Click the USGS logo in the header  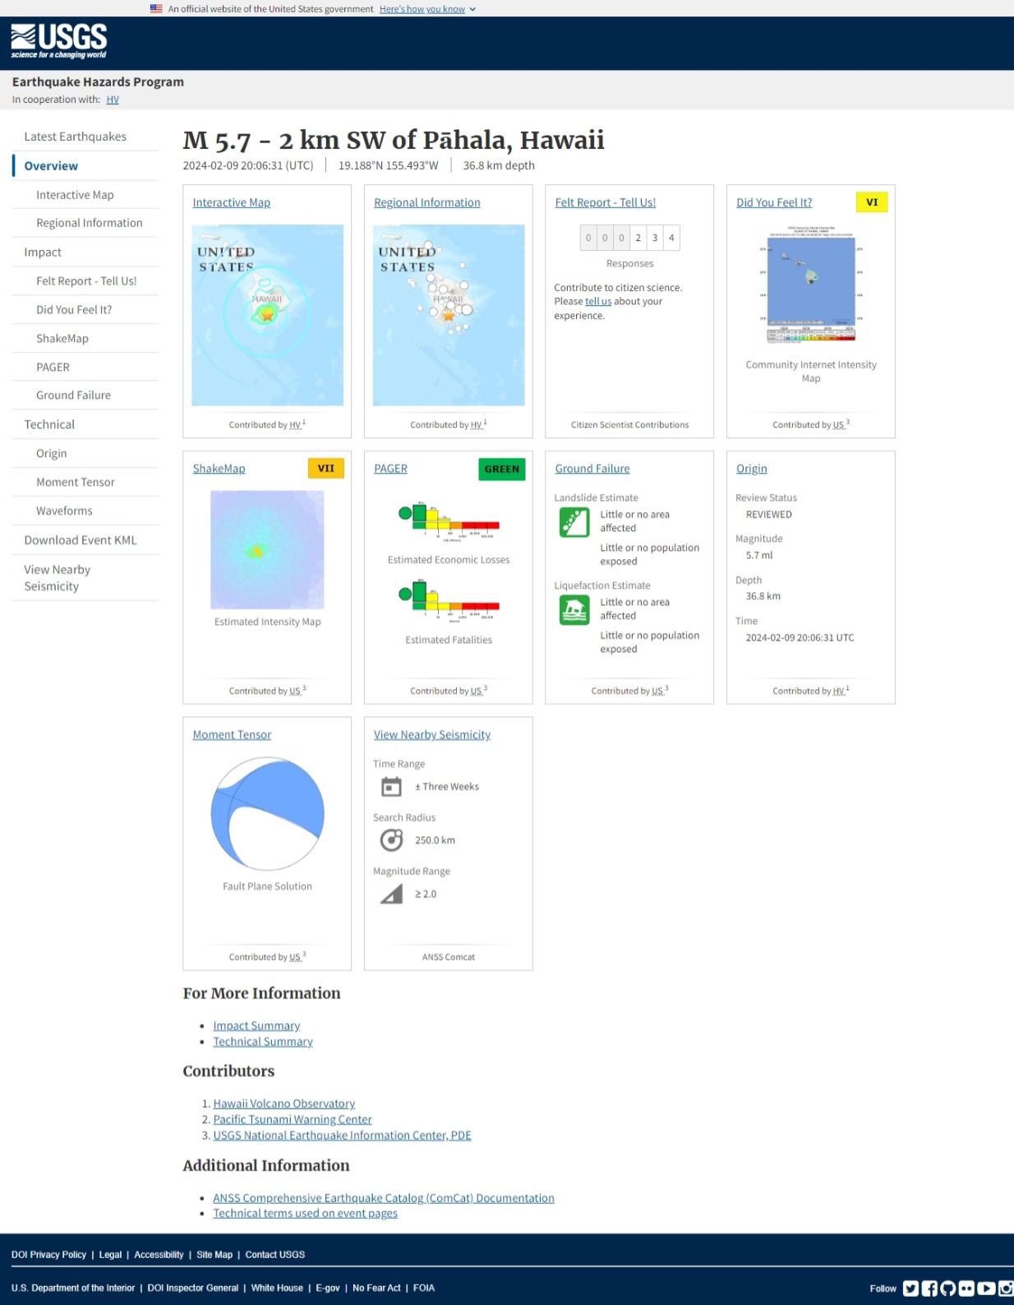(59, 41)
